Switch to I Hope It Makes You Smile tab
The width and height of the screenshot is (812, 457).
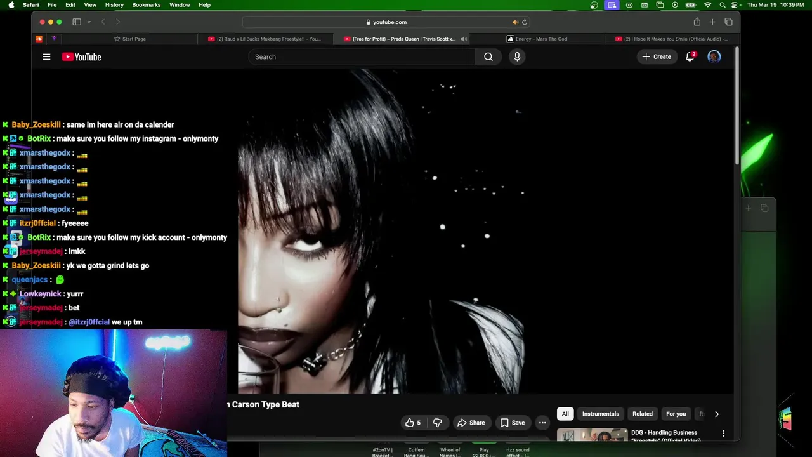672,39
